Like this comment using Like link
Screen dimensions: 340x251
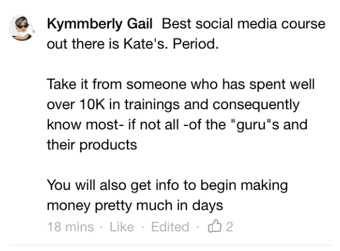[x=122, y=227]
